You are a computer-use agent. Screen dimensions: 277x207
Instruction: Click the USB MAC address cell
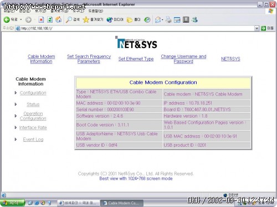click(x=207, y=136)
